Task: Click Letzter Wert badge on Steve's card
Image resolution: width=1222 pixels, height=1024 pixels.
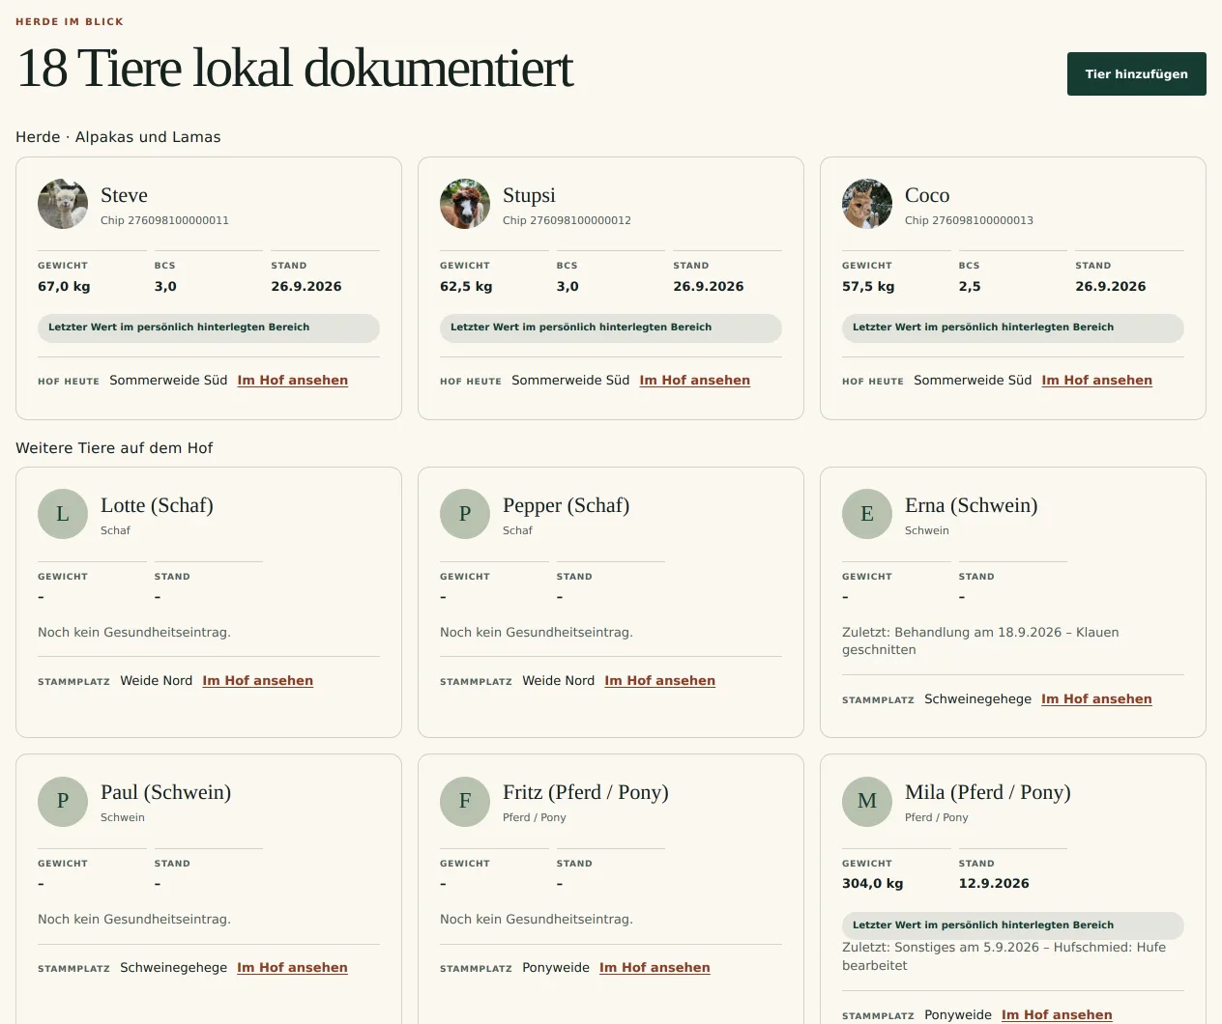Action: (209, 327)
